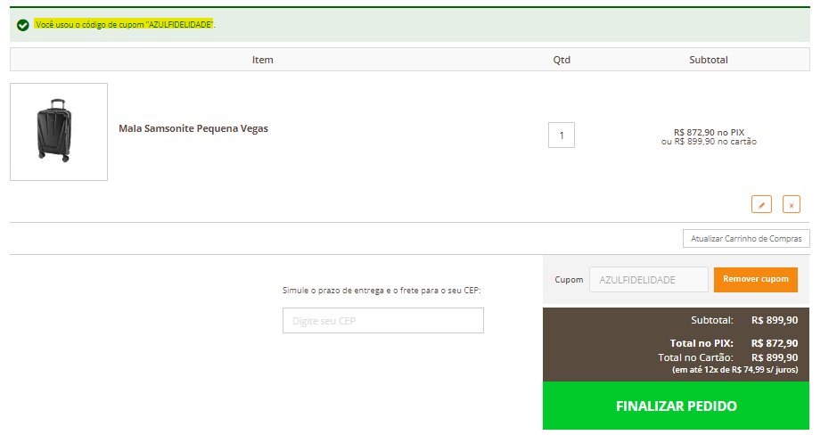Click the pencil edit item icon
Image resolution: width=837 pixels, height=435 pixels.
(x=761, y=204)
